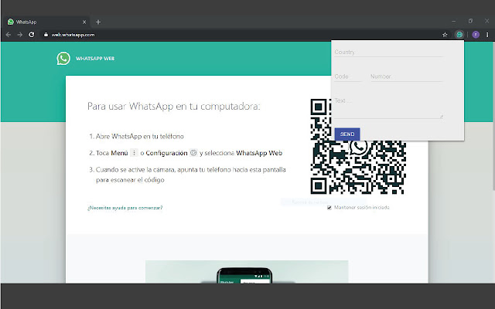Image resolution: width=495 pixels, height=309 pixels.
Task: Minimize the browser window
Action: pos(454,21)
